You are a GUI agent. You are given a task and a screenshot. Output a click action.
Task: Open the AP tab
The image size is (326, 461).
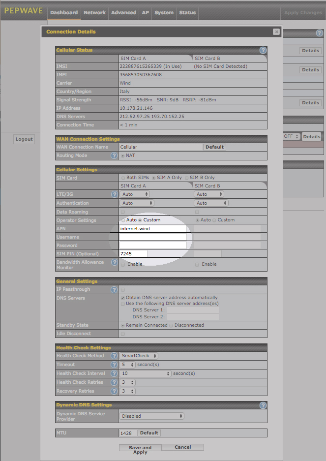tap(145, 13)
